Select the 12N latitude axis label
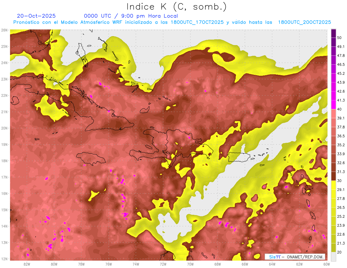 click(4, 259)
